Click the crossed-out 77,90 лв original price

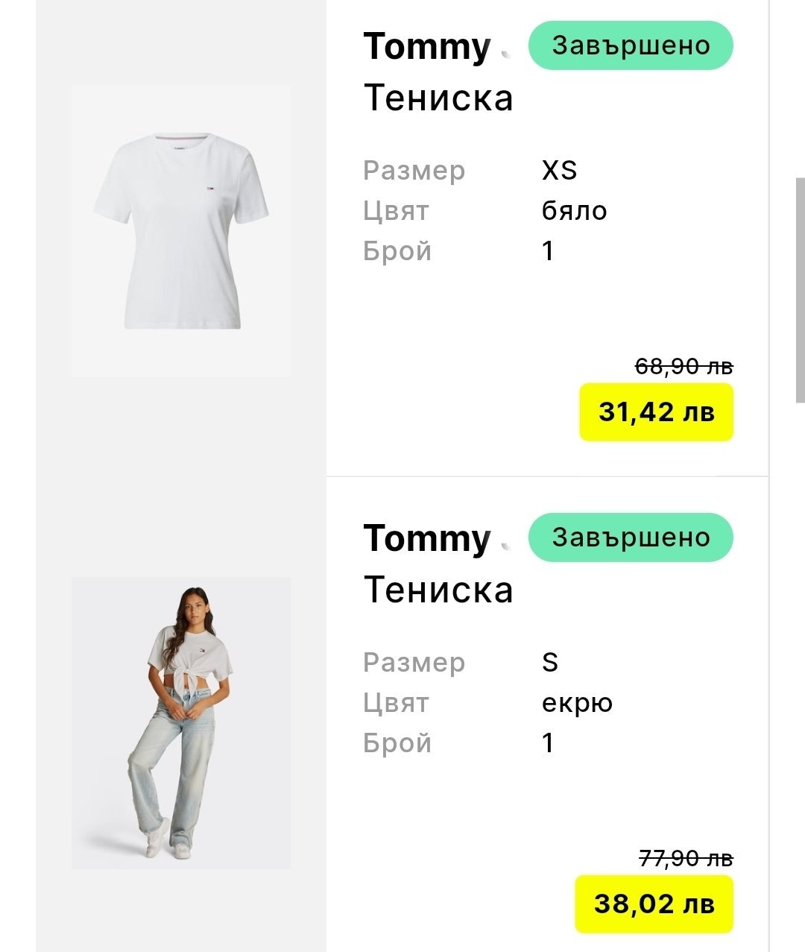tap(686, 859)
